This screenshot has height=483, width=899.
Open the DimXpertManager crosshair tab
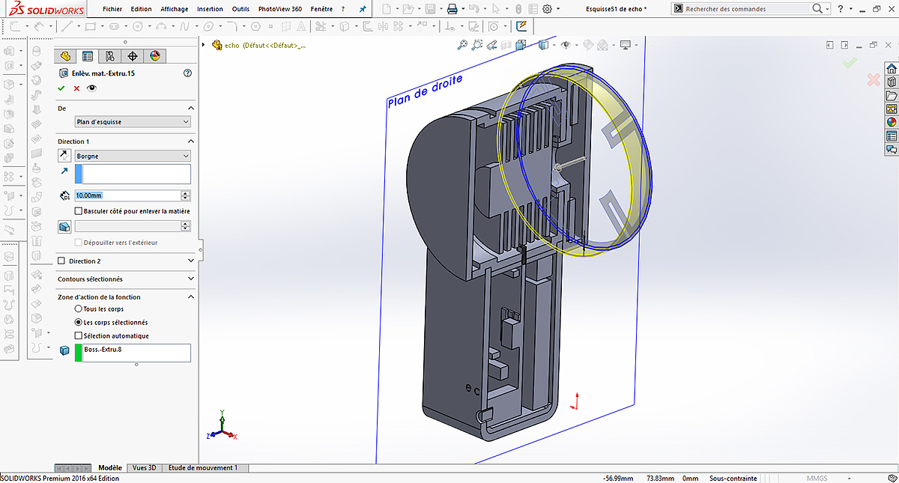[x=133, y=56]
